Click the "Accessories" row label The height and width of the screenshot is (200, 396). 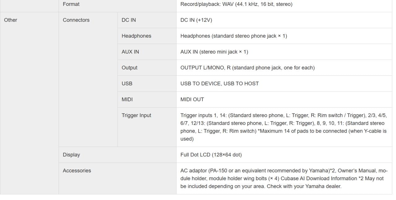click(77, 171)
